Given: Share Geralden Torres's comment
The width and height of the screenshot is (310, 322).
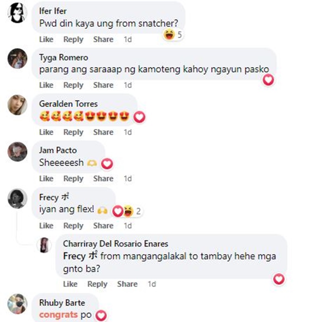Looking at the screenshot, I should click(x=103, y=132).
